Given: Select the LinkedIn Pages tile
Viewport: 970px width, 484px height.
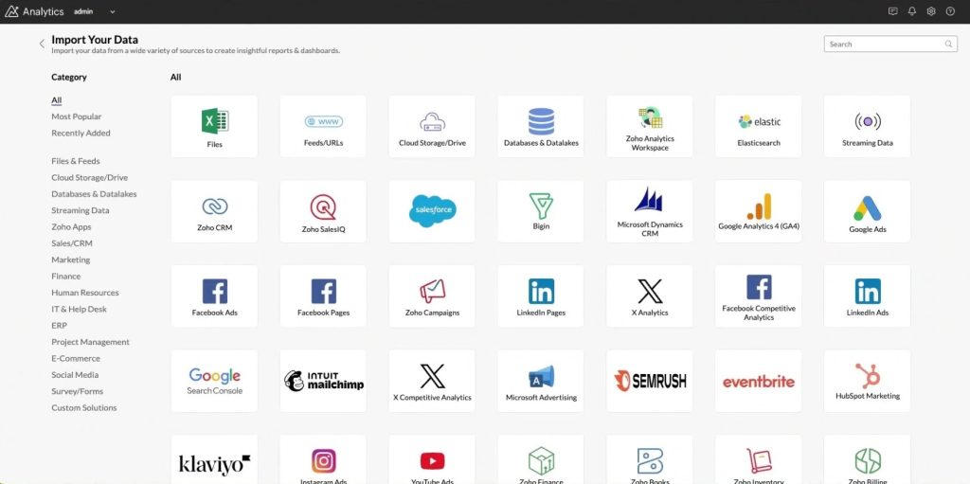Looking at the screenshot, I should (541, 296).
